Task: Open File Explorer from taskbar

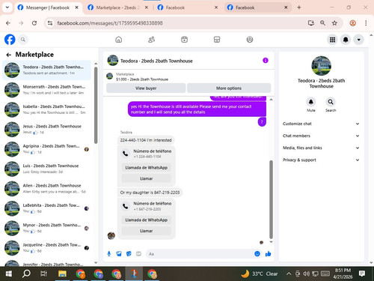Action: [62, 274]
